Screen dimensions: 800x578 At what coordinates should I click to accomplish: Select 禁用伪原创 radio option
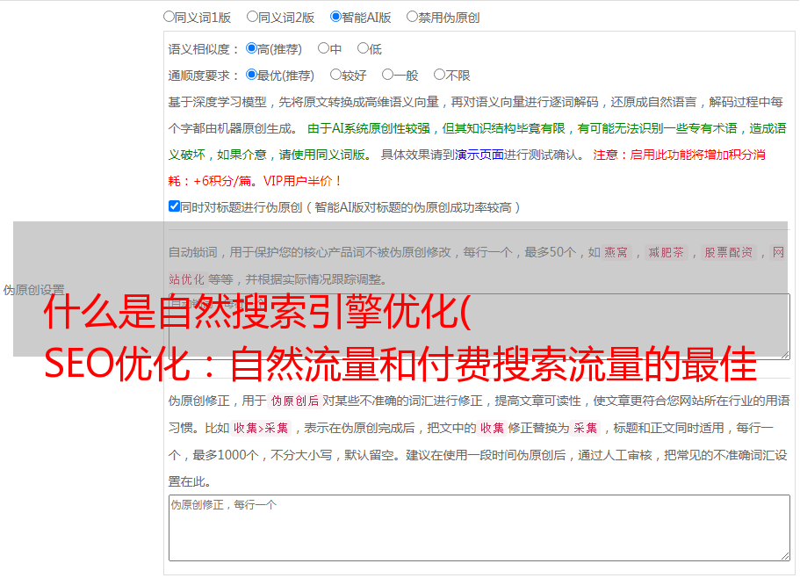412,17
